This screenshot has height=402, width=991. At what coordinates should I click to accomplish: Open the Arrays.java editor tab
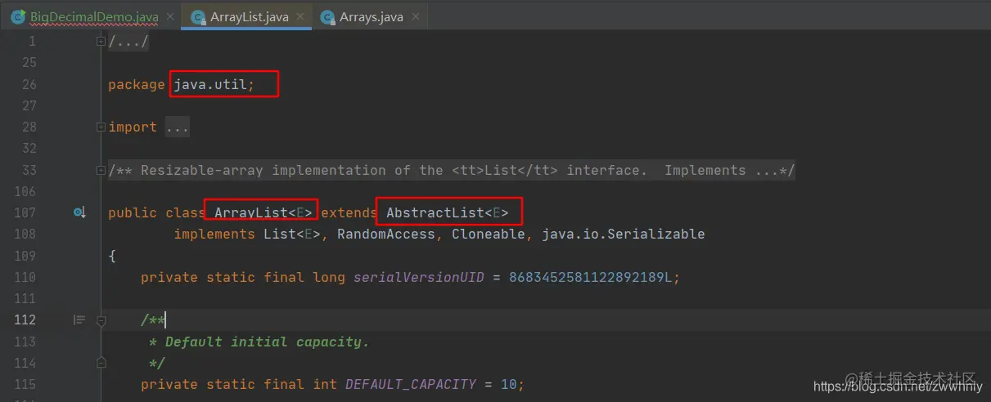(370, 16)
